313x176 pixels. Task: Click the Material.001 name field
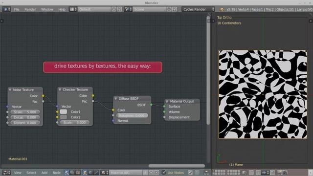[126, 173]
